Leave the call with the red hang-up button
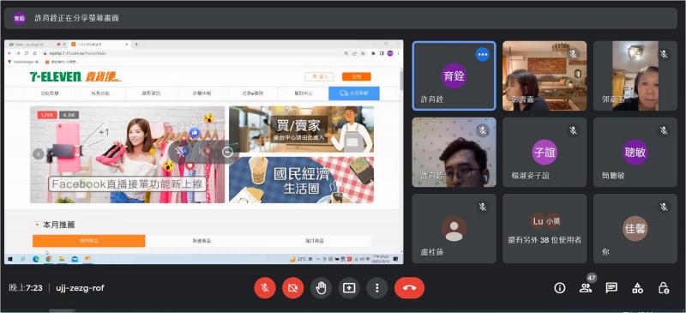 tap(409, 287)
